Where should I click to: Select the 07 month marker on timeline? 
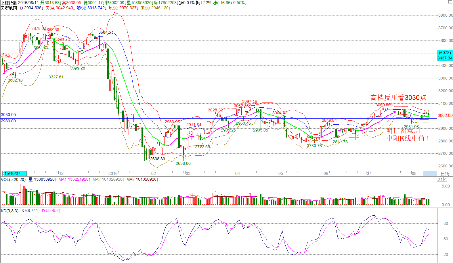coord(369,173)
